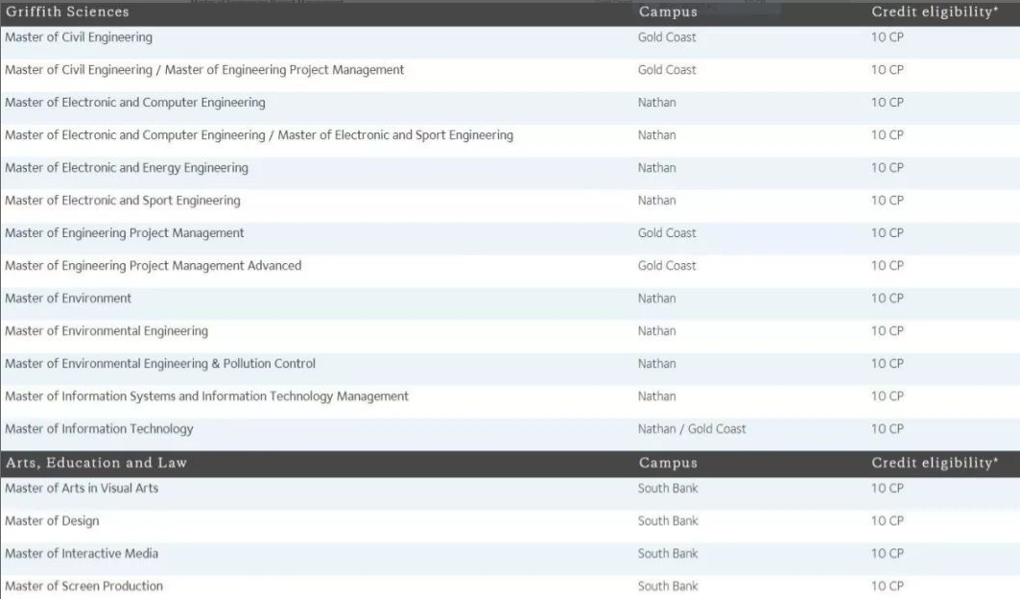1020x599 pixels.
Task: Click Campus column header in Arts section
Action: coord(668,463)
